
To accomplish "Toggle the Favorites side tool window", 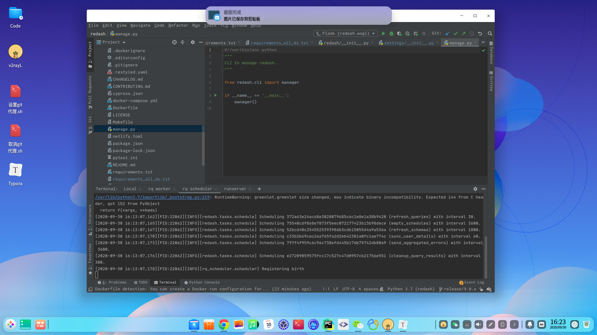I will coord(90,259).
